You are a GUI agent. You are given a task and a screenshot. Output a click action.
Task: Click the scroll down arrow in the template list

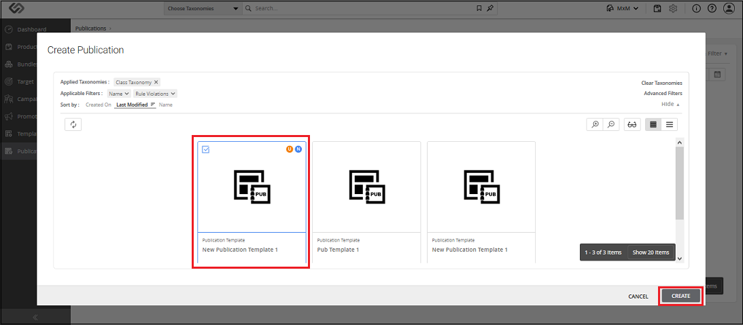pyautogui.click(x=680, y=259)
